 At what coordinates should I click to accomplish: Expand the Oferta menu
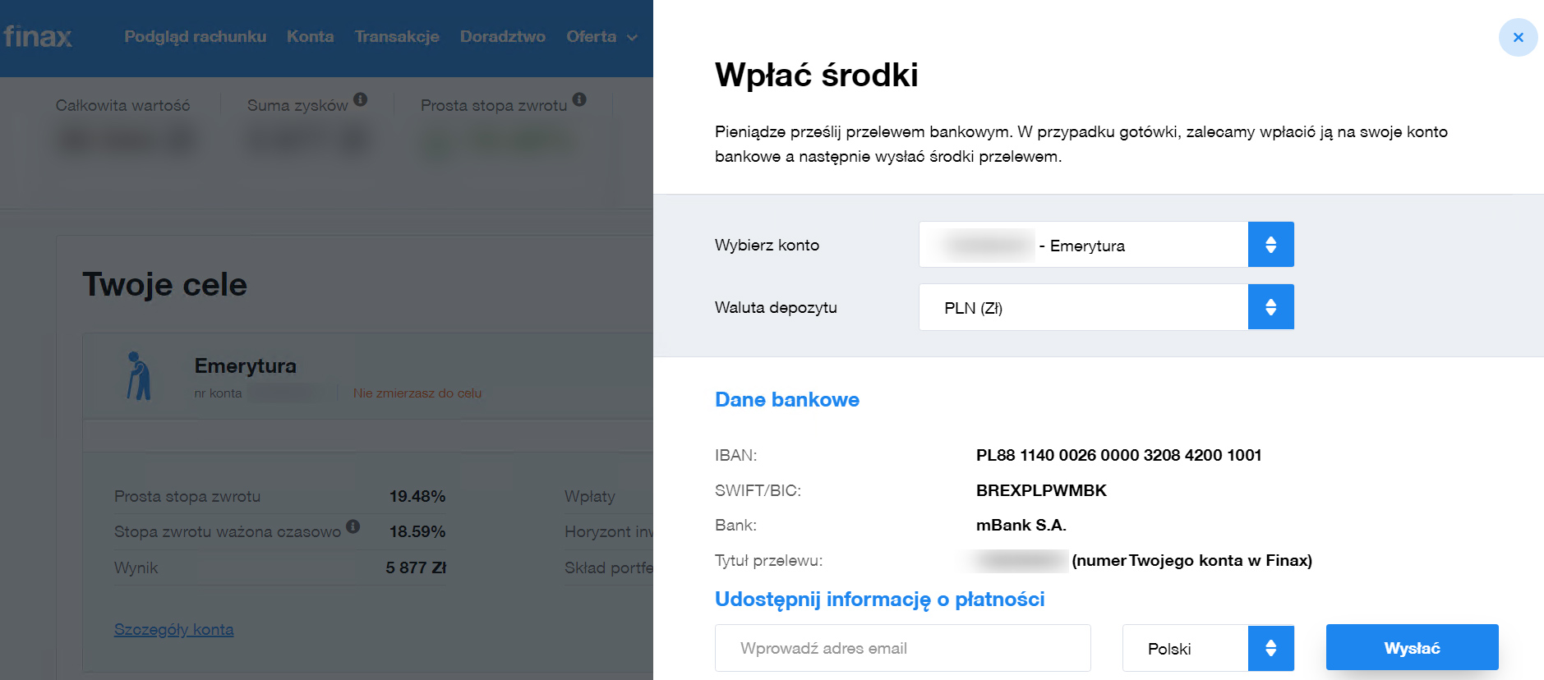(601, 37)
